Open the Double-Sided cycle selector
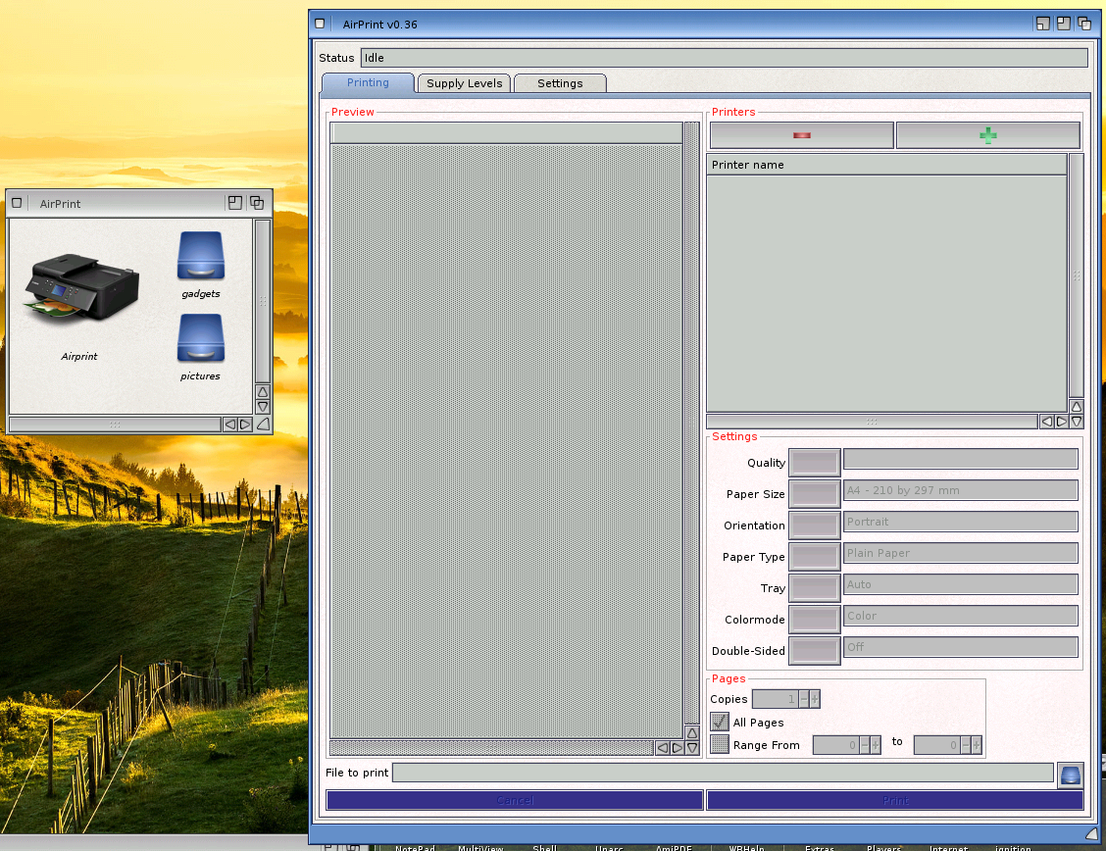 coord(815,651)
